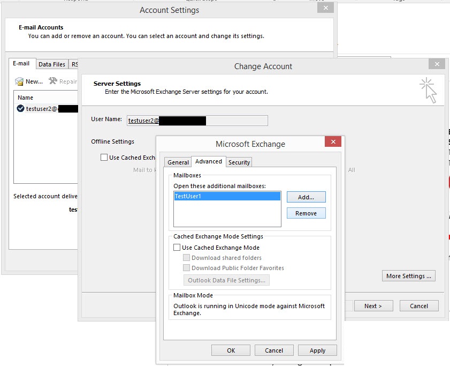450x366 pixels.
Task: Confirm settings with OK button
Action: (231, 350)
